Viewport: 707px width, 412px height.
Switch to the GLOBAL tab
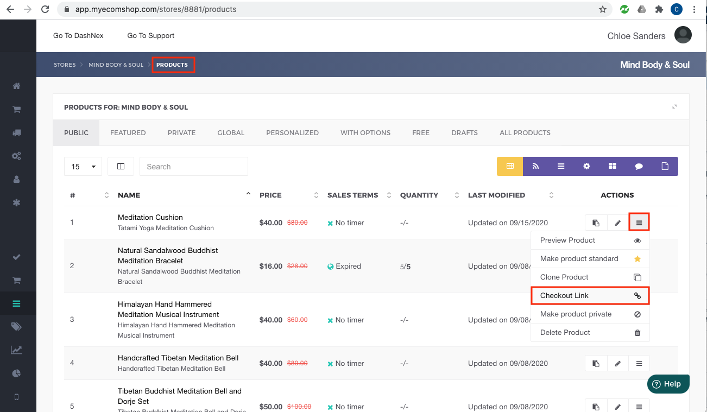click(231, 132)
